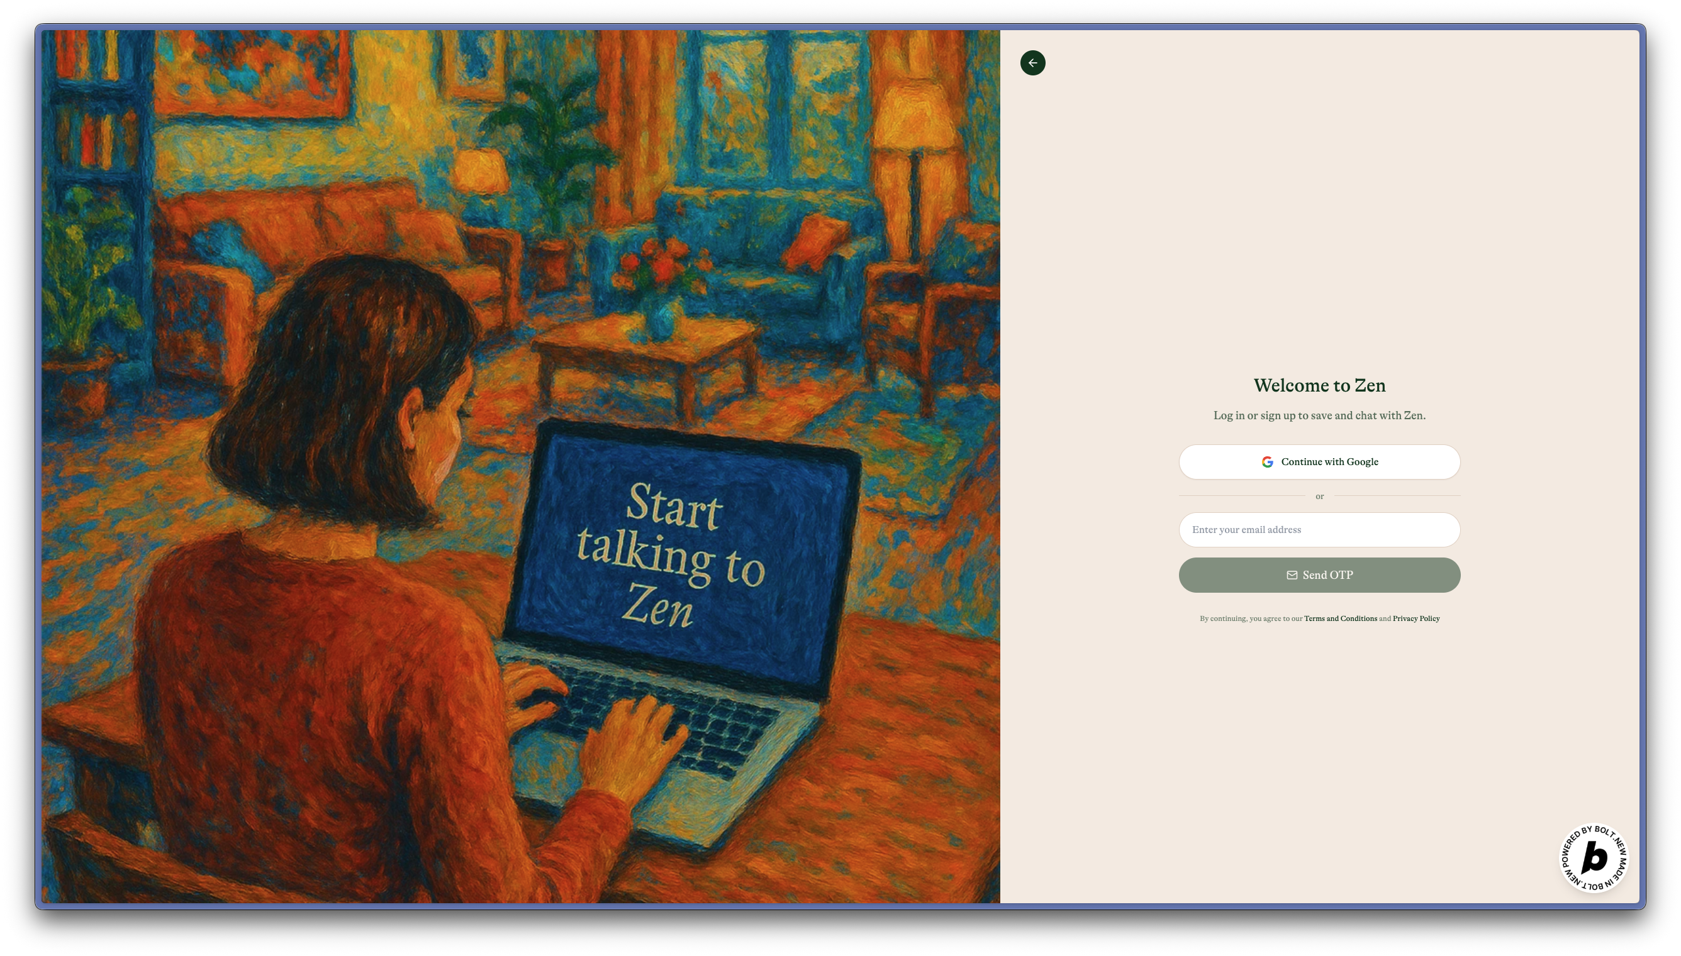Open the Privacy Policy link
This screenshot has width=1681, height=956.
coord(1416,618)
